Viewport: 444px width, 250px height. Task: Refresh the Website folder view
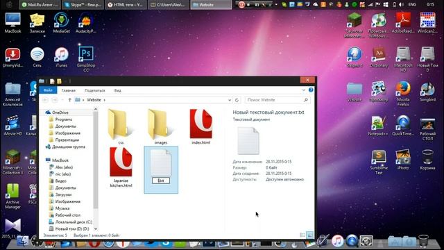[237, 100]
